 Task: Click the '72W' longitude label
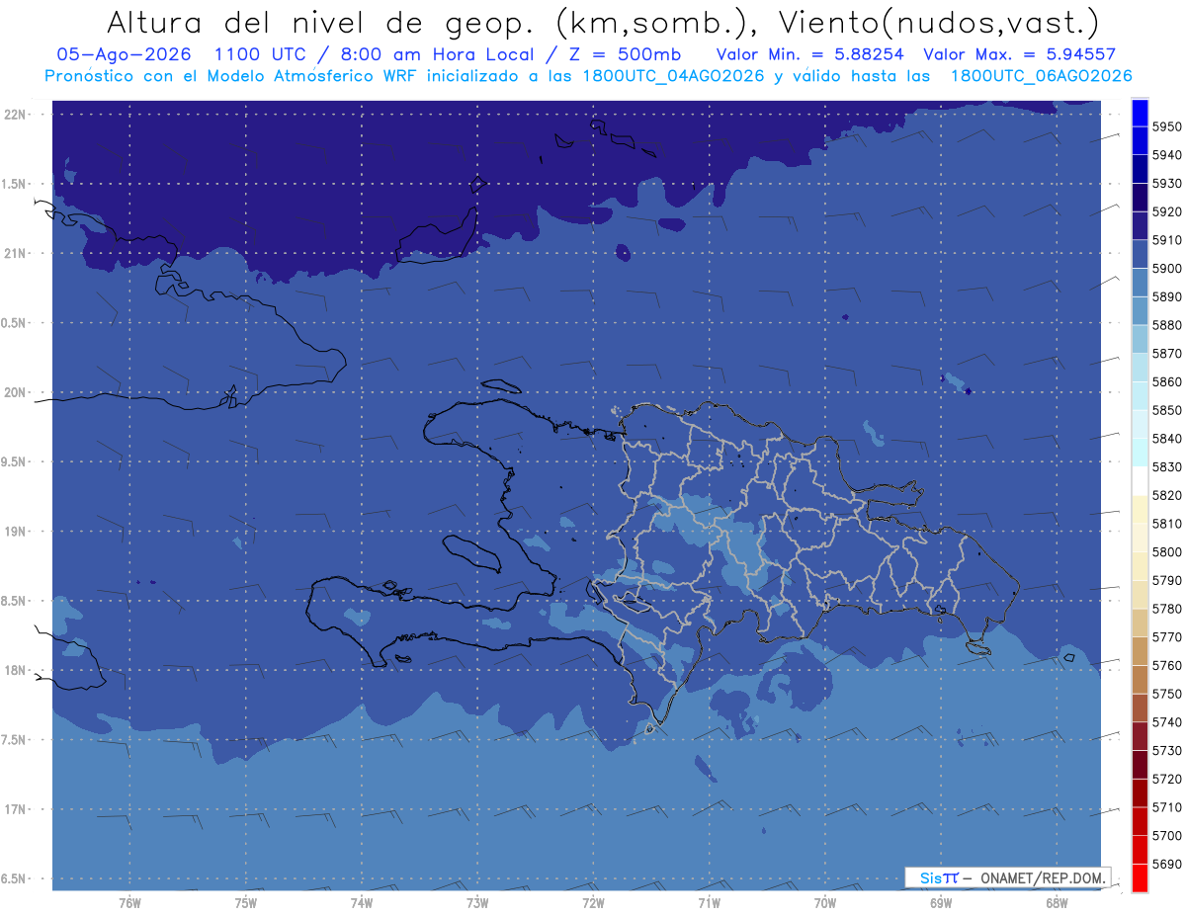[593, 903]
